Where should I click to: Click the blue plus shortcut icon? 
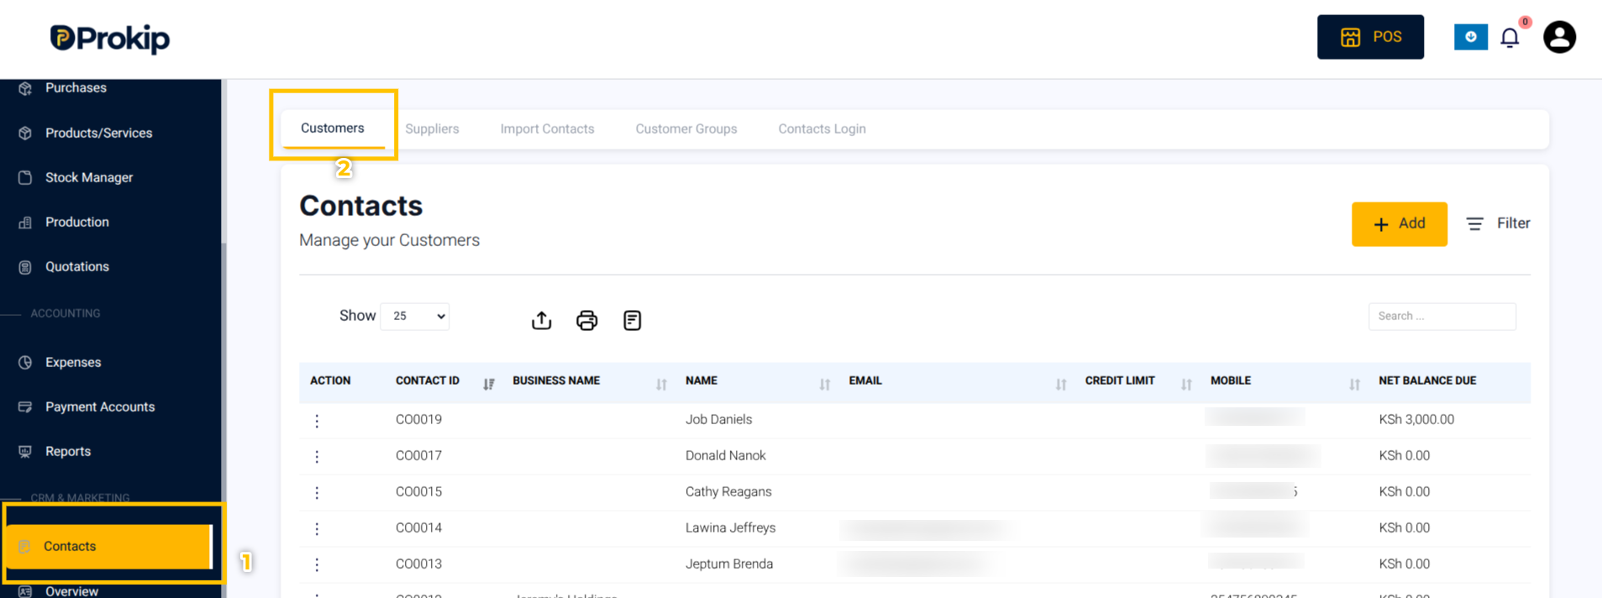tap(1470, 37)
